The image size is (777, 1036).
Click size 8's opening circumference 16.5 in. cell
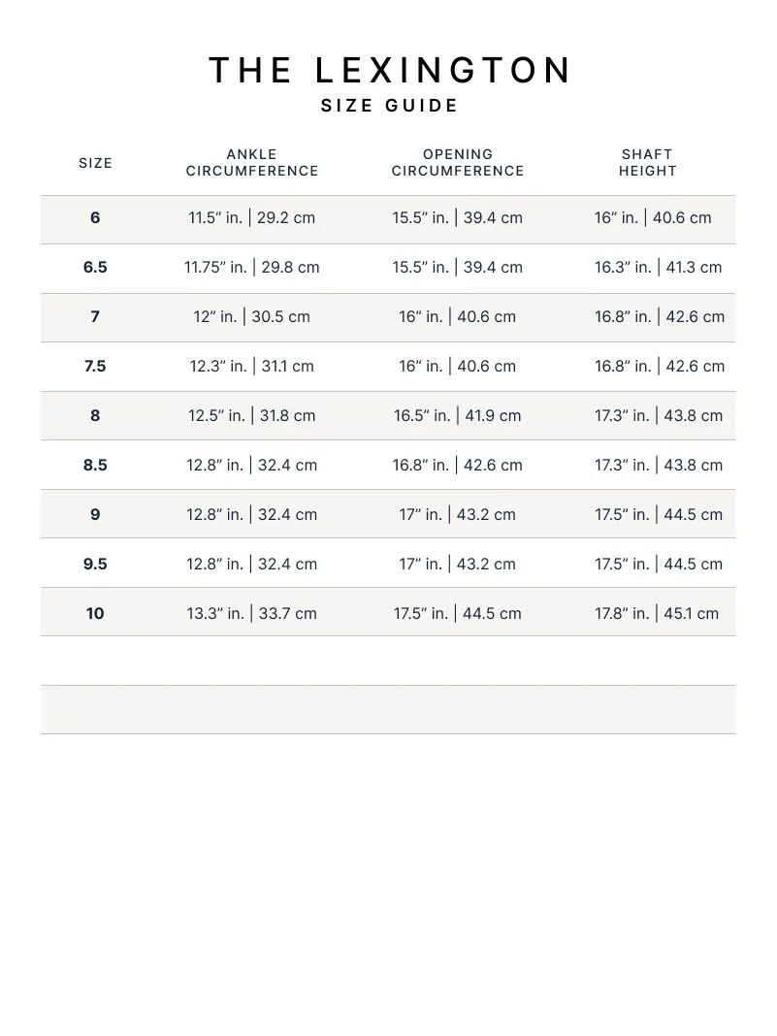point(458,415)
